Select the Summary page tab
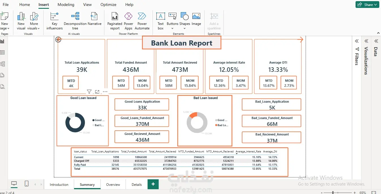Screen dimensions: 381x194 (87, 184)
